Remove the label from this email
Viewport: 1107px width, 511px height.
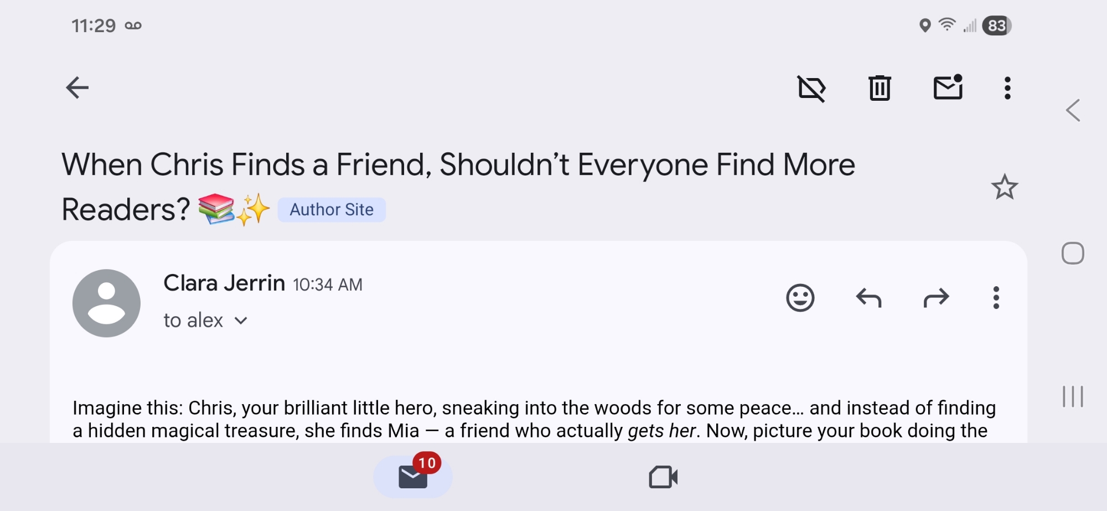point(811,88)
